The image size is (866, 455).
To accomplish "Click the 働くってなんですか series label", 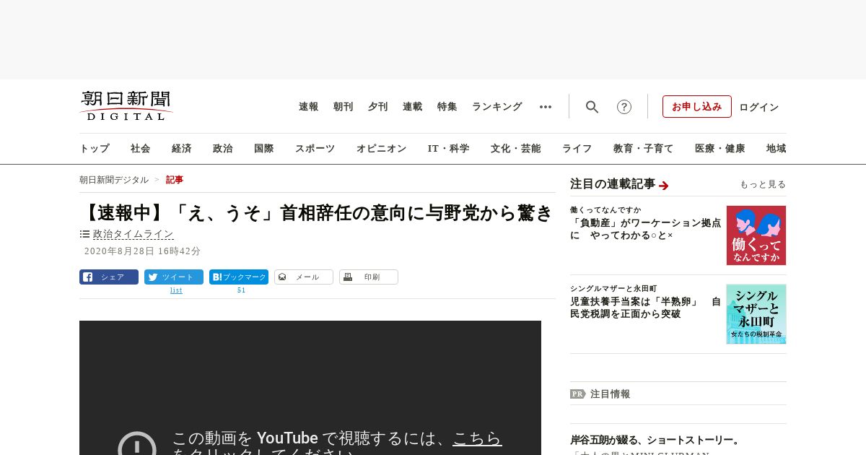I will pos(605,210).
